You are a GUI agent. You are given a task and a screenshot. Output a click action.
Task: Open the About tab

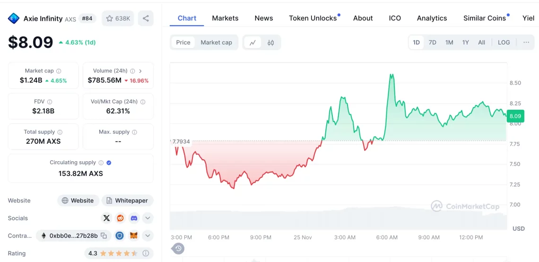(x=363, y=18)
